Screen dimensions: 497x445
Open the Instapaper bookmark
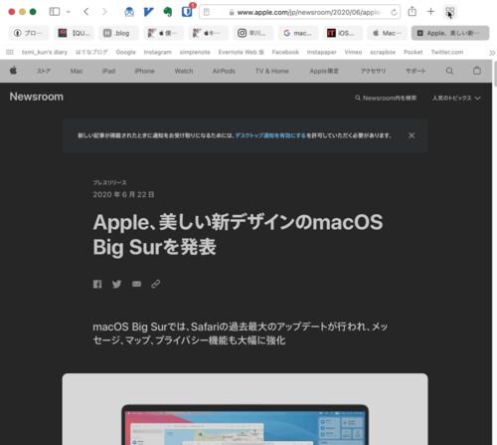tap(321, 52)
